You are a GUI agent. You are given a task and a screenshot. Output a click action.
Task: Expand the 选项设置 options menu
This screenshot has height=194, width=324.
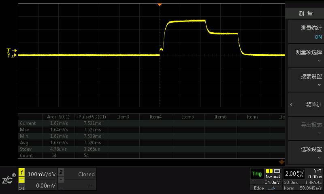[x=306, y=152]
